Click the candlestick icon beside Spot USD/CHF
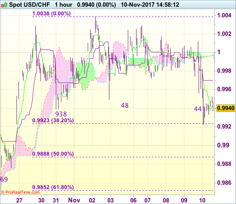Image resolution: width=236 pixels, height=204 pixels. (4, 5)
